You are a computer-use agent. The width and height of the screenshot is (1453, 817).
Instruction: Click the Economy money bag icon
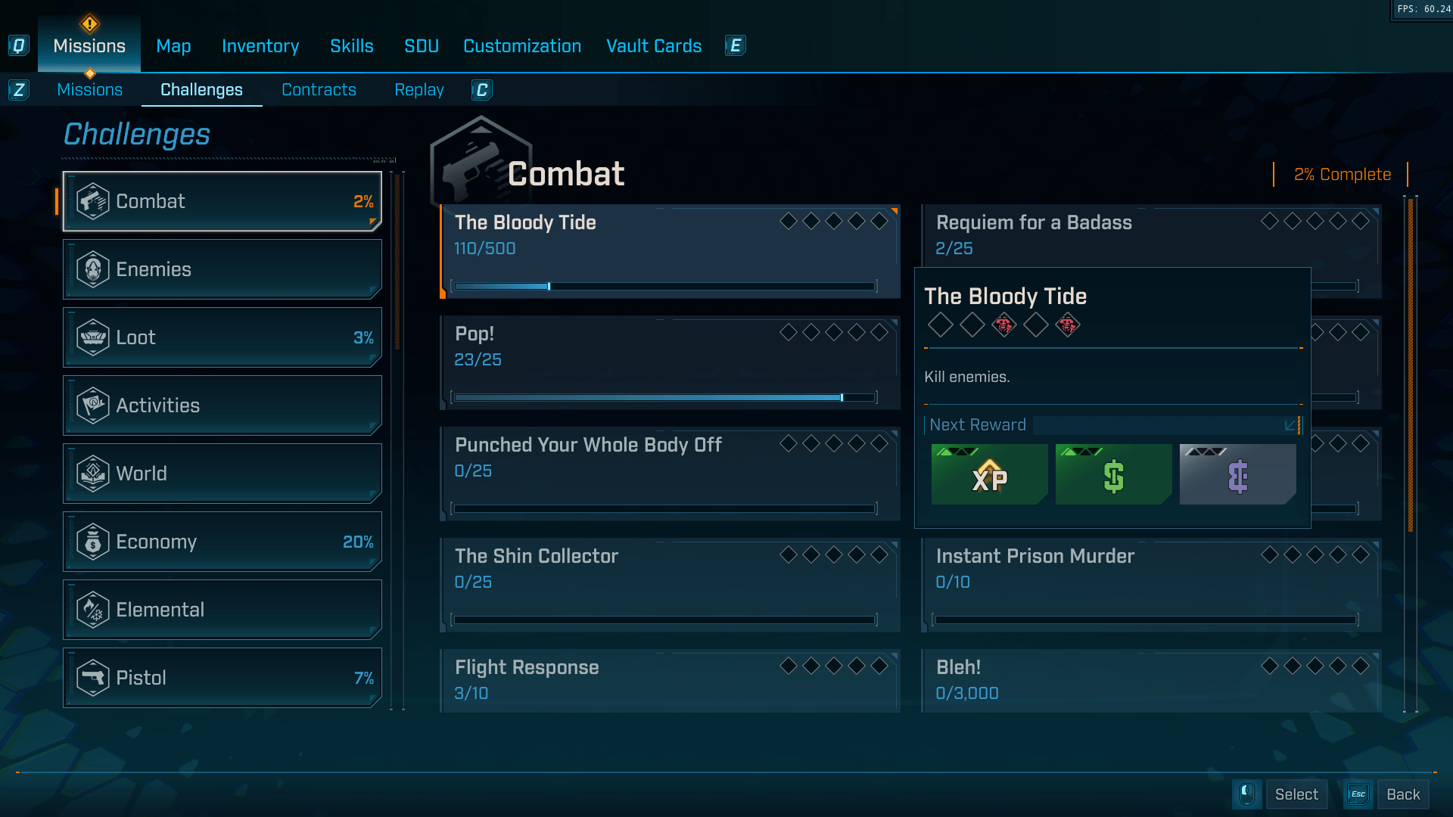[93, 542]
